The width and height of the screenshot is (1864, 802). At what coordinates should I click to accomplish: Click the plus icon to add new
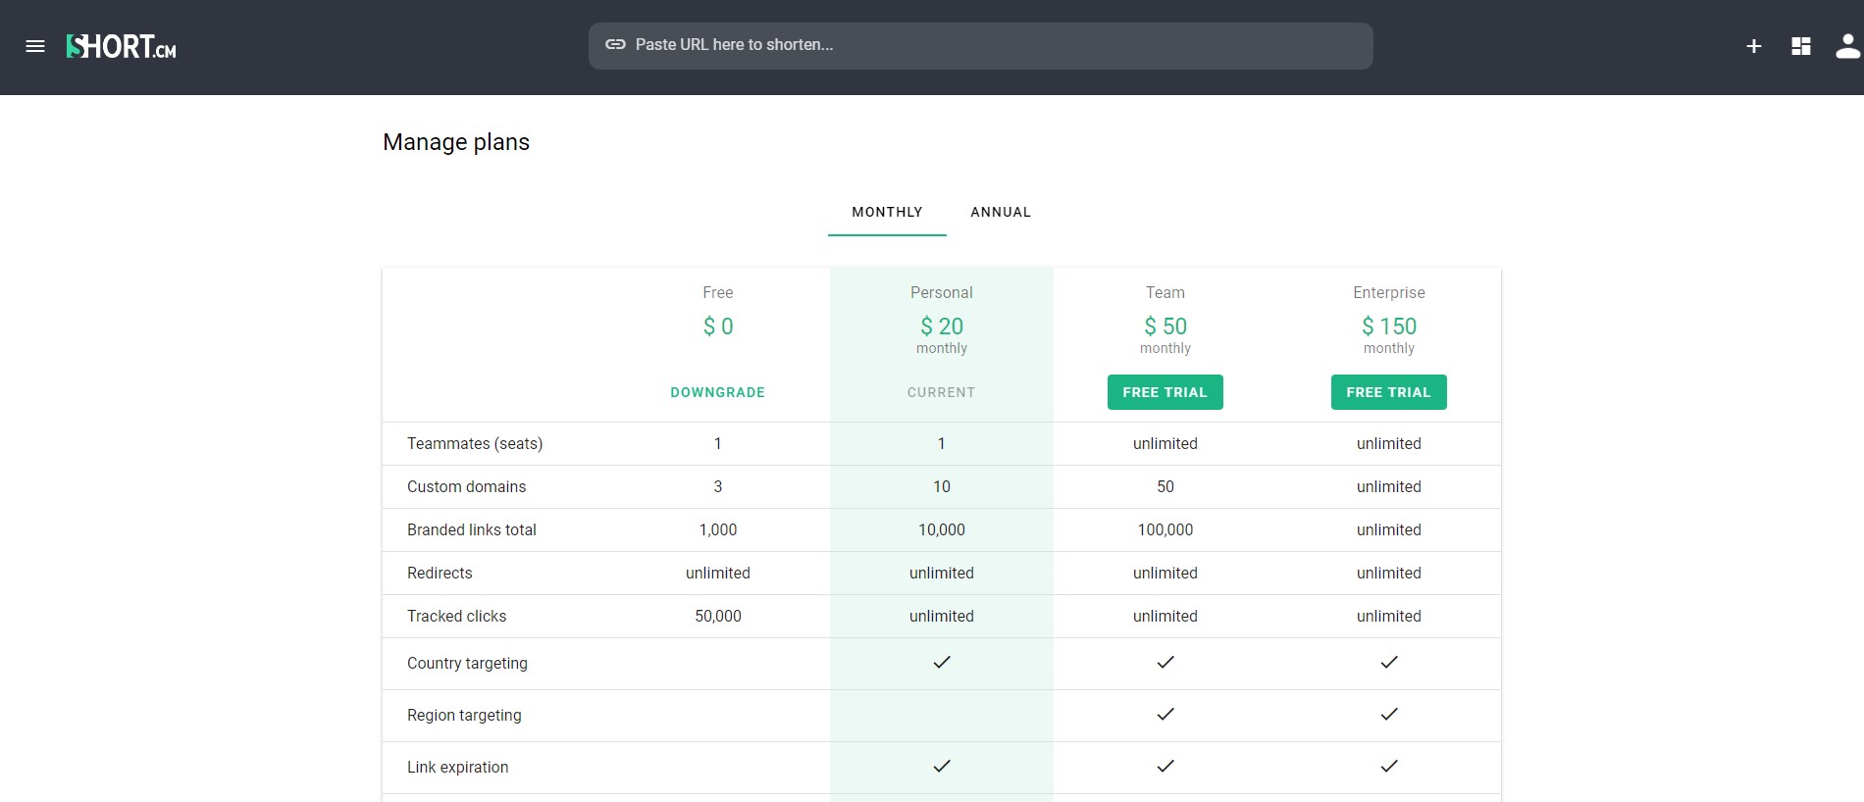(1753, 46)
